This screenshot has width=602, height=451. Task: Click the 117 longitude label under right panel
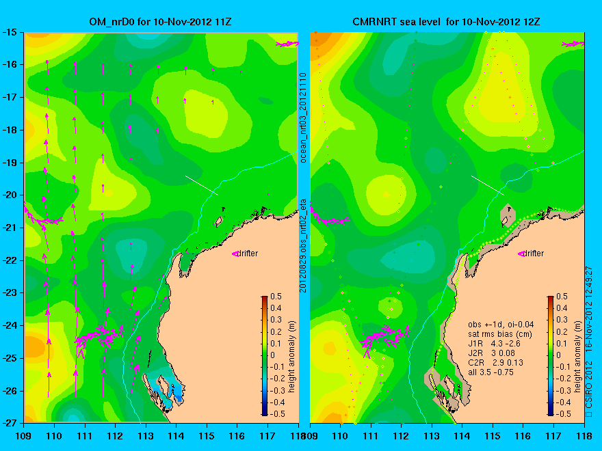coord(553,436)
